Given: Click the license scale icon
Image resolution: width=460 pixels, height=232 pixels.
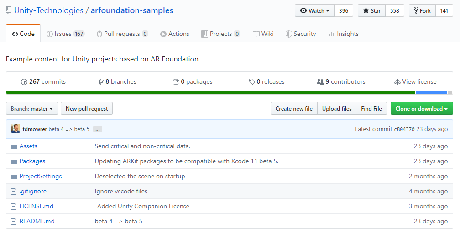Looking at the screenshot, I should pos(397,82).
